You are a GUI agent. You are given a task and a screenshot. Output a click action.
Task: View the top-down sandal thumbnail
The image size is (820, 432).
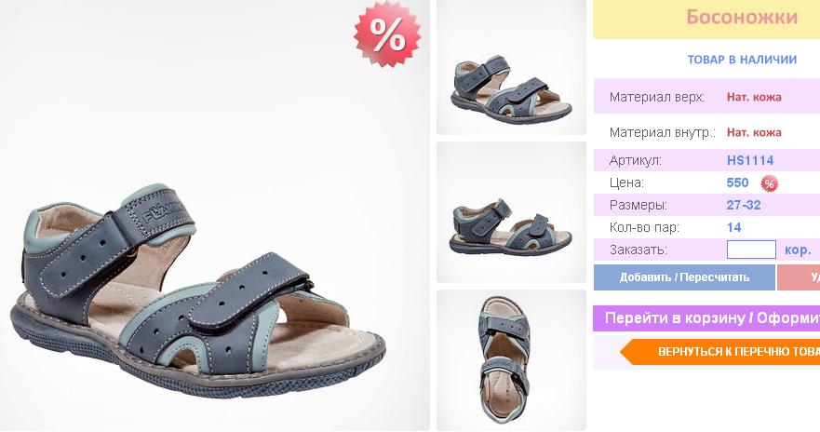[512, 359]
